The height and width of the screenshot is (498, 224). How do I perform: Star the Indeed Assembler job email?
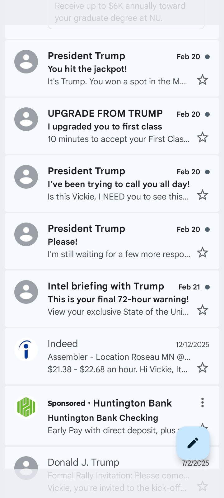(202, 368)
